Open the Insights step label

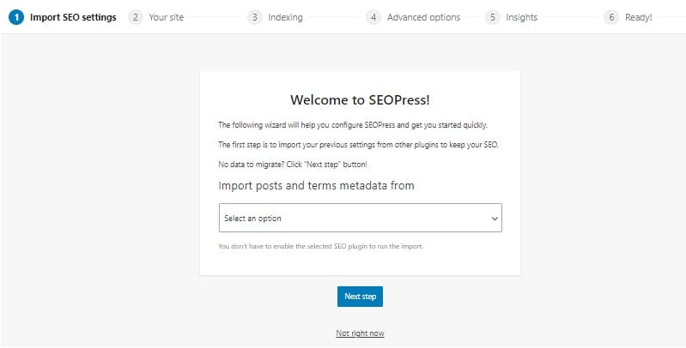(x=521, y=17)
